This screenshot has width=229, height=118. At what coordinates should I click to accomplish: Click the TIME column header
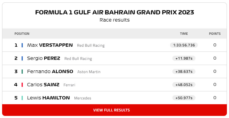[184, 34]
